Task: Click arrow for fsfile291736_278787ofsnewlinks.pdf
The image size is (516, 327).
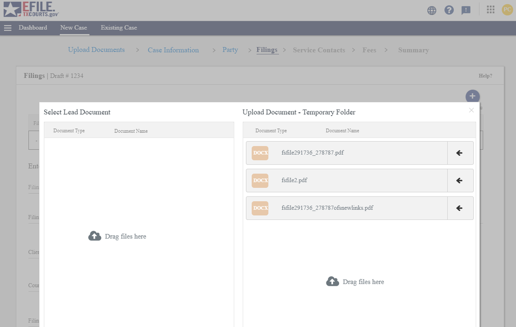Action: point(460,208)
